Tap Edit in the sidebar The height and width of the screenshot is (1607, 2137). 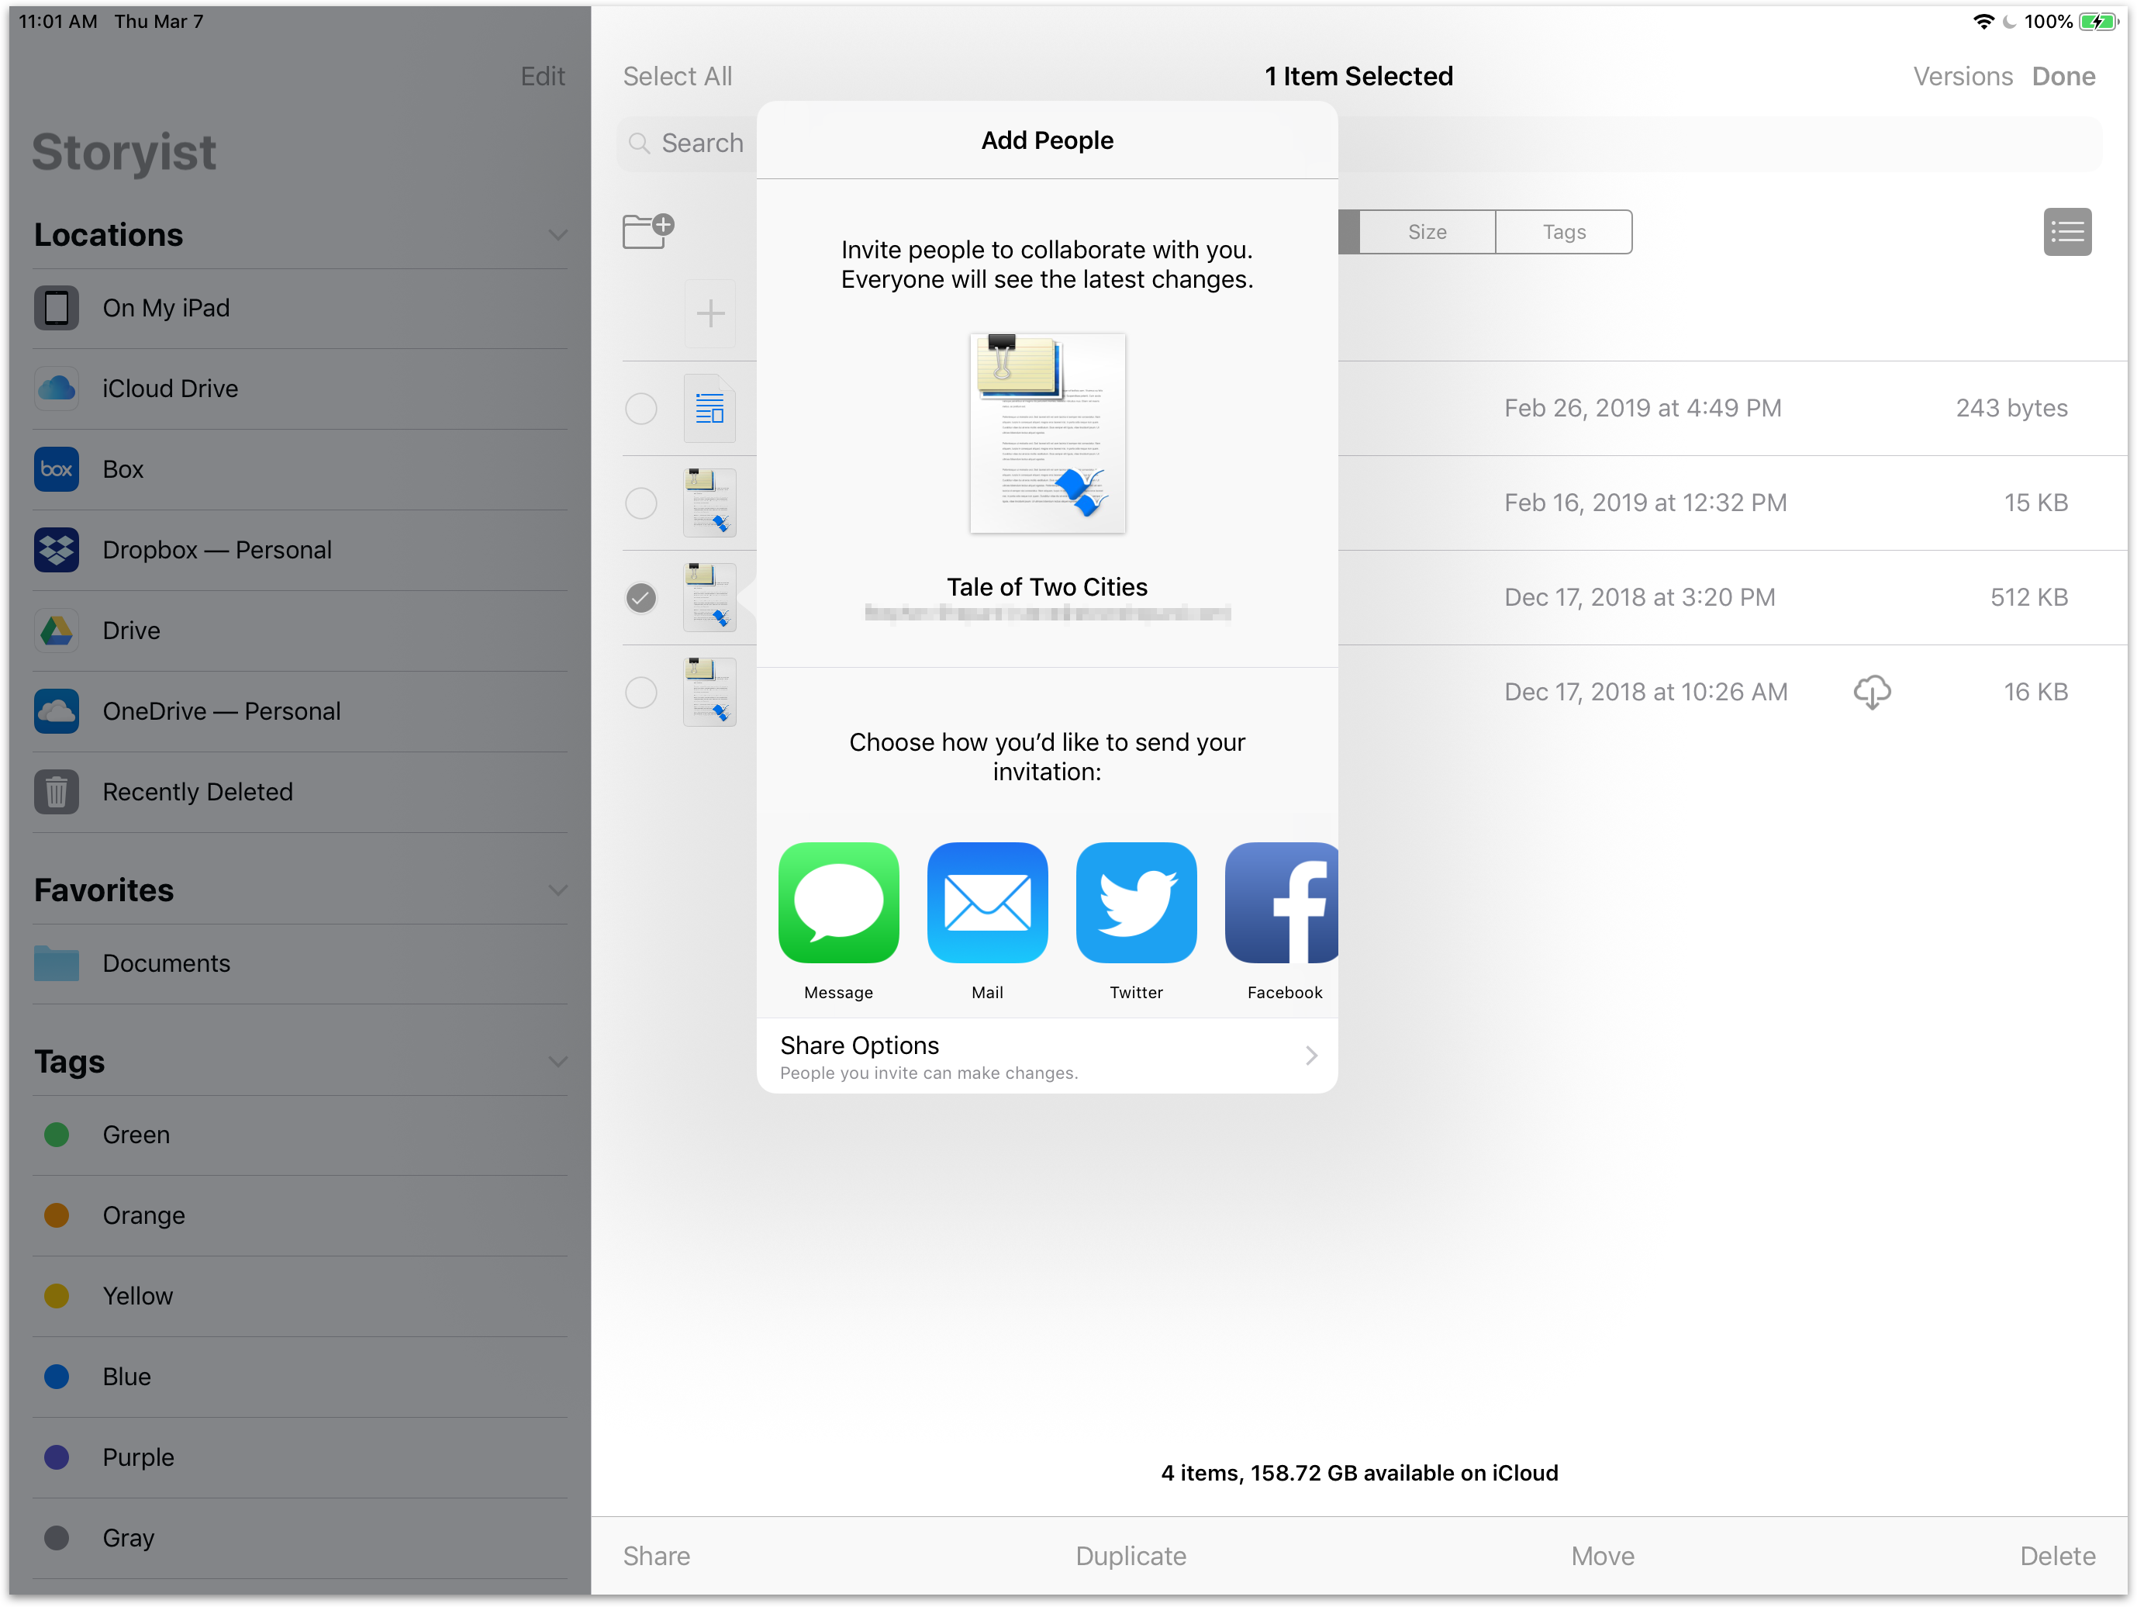pyautogui.click(x=543, y=76)
